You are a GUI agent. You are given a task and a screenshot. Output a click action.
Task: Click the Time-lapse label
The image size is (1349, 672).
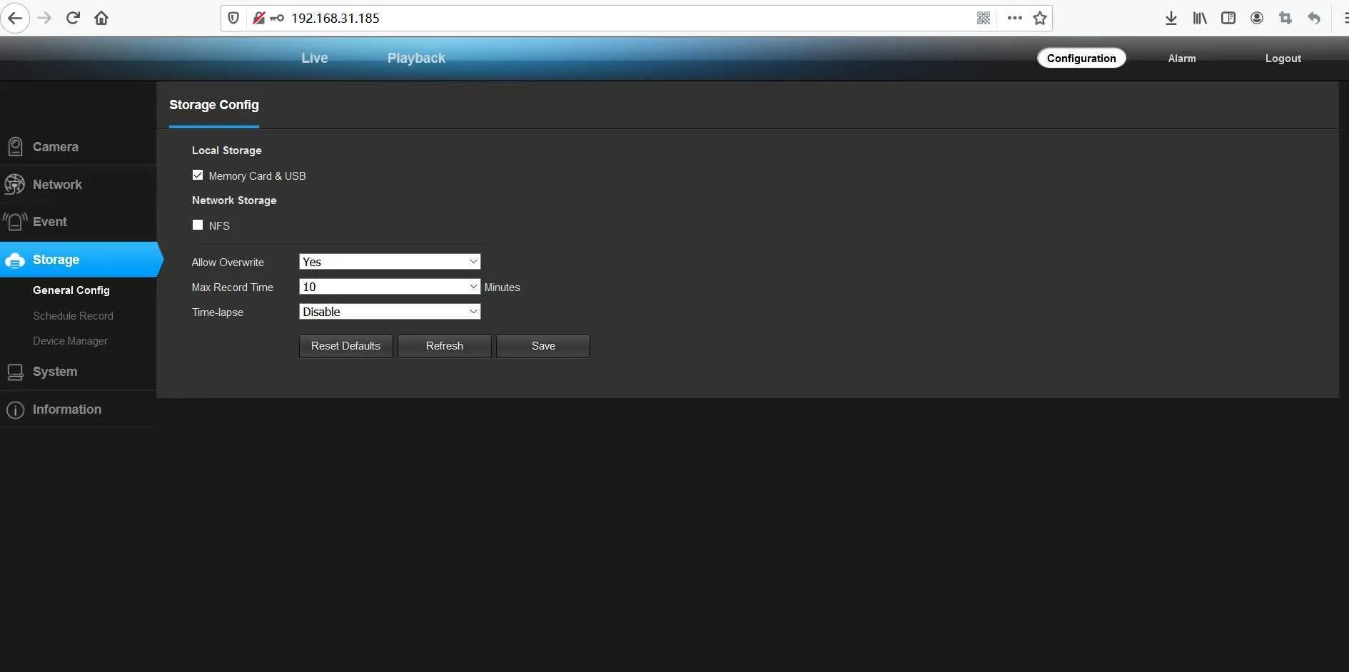pyautogui.click(x=218, y=312)
